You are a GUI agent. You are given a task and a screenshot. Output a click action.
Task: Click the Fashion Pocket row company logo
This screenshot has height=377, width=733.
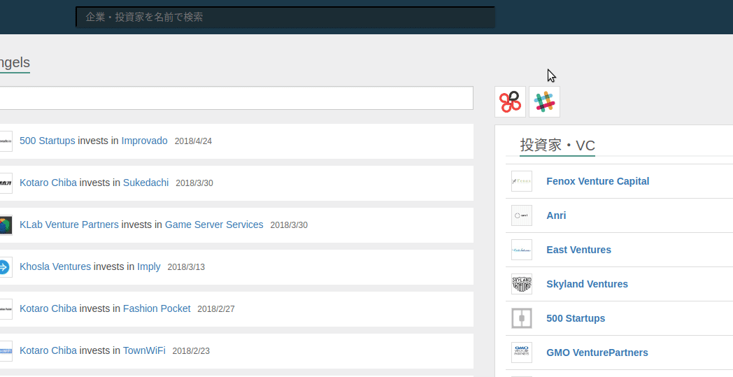pos(5,309)
